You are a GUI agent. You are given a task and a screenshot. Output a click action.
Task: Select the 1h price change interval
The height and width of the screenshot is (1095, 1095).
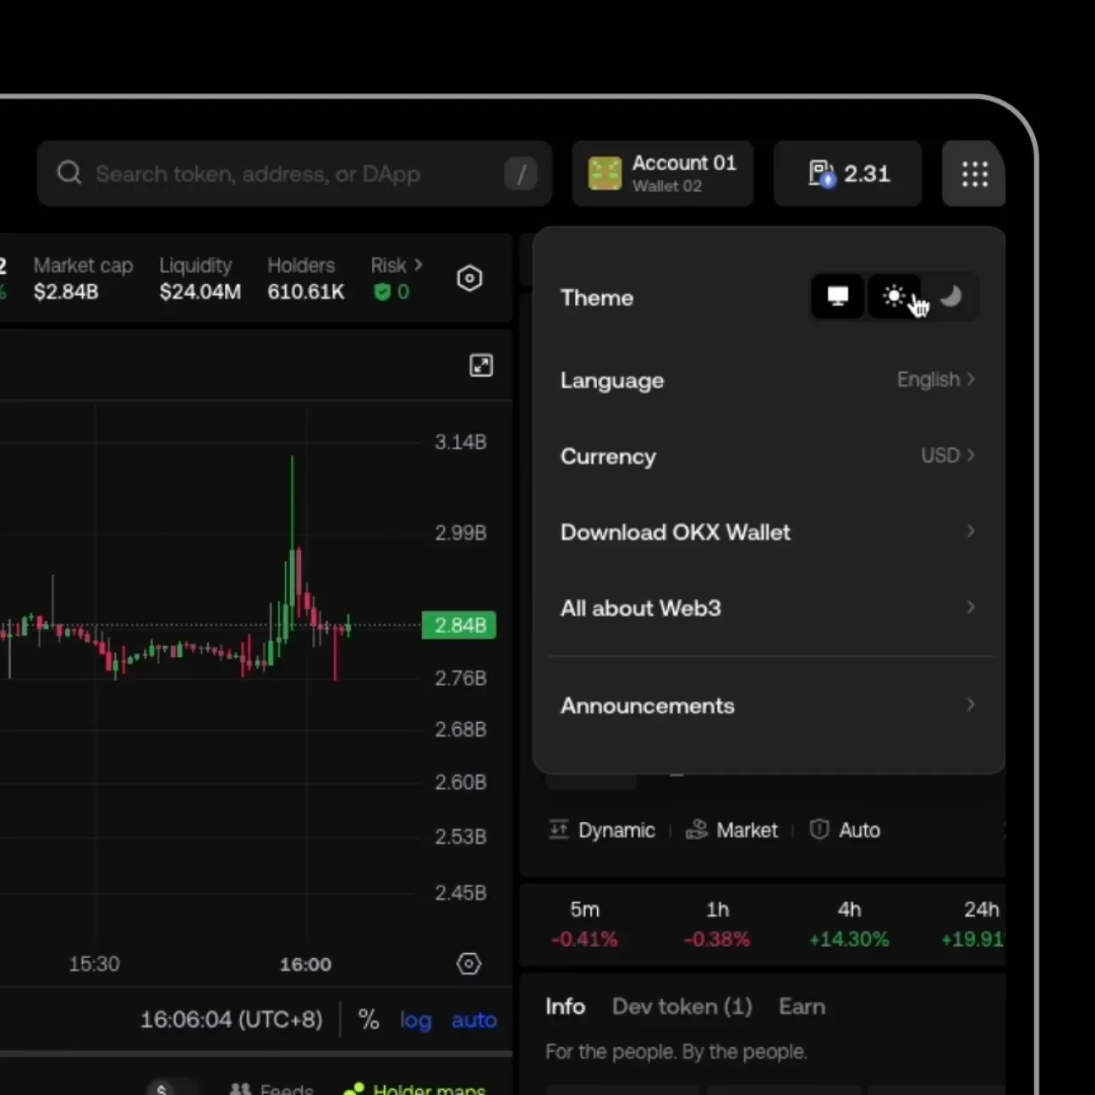click(x=717, y=925)
